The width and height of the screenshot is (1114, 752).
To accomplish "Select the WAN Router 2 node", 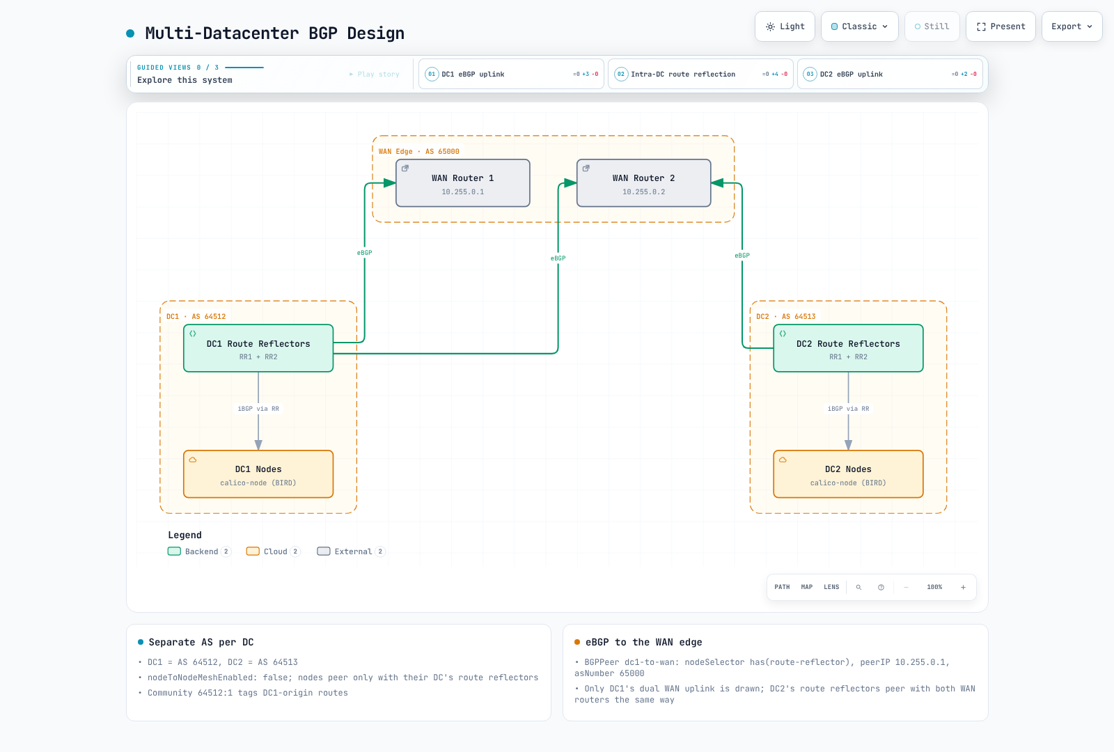I will [644, 183].
